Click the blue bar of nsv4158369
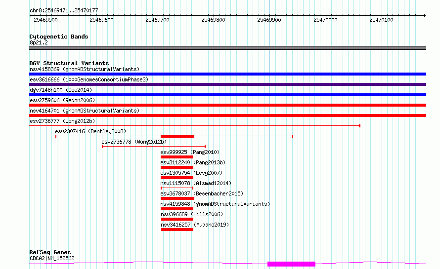 pyautogui.click(x=227, y=74)
